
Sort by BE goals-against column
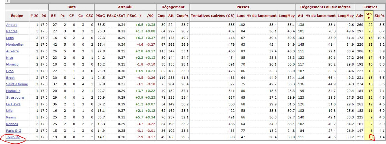point(53,16)
